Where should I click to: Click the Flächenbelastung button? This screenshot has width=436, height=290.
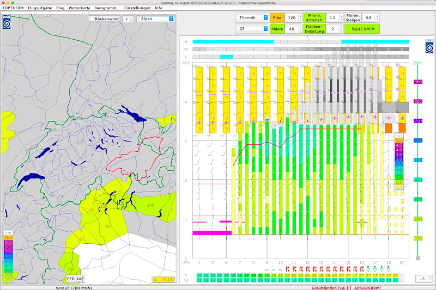click(314, 29)
